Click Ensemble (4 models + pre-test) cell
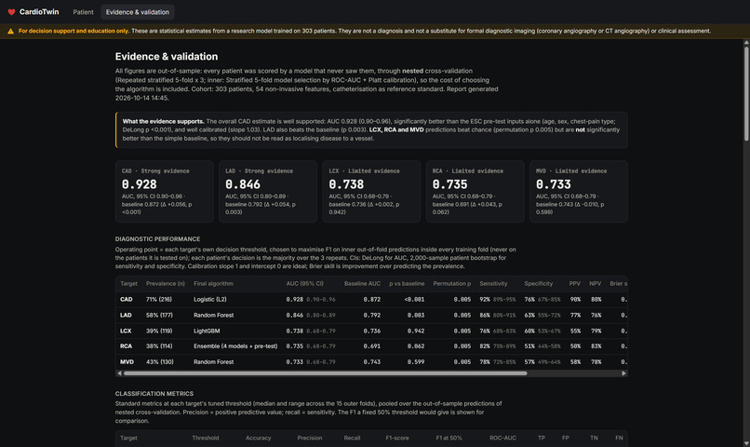This screenshot has width=750, height=447. pyautogui.click(x=235, y=346)
